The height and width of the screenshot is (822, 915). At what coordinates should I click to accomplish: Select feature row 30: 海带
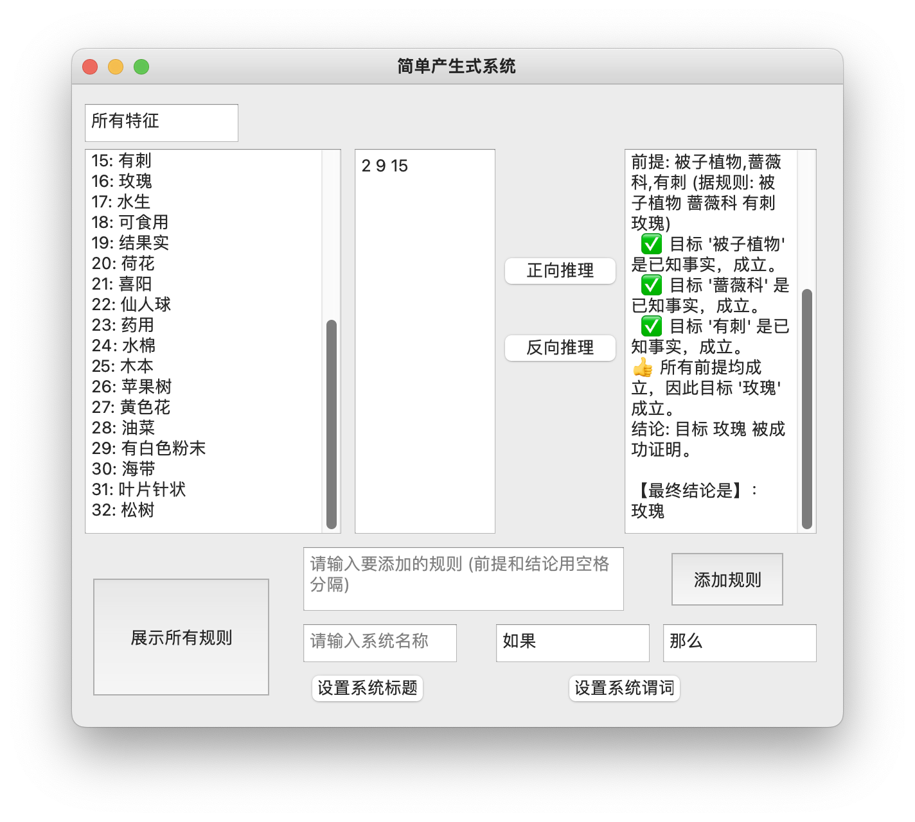click(123, 469)
